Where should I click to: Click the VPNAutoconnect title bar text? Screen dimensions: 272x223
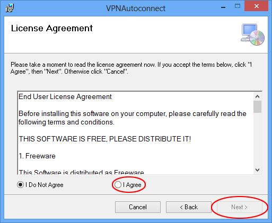point(136,8)
